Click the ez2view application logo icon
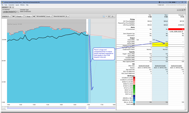This screenshot has height=113, width=189. tap(2, 2)
